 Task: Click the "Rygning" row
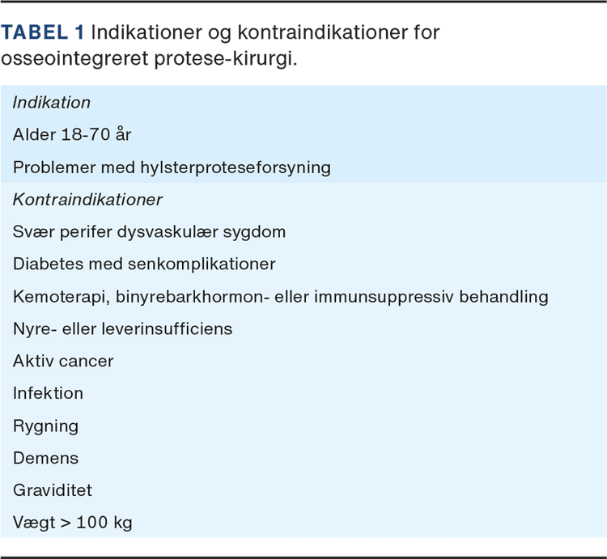(x=45, y=426)
